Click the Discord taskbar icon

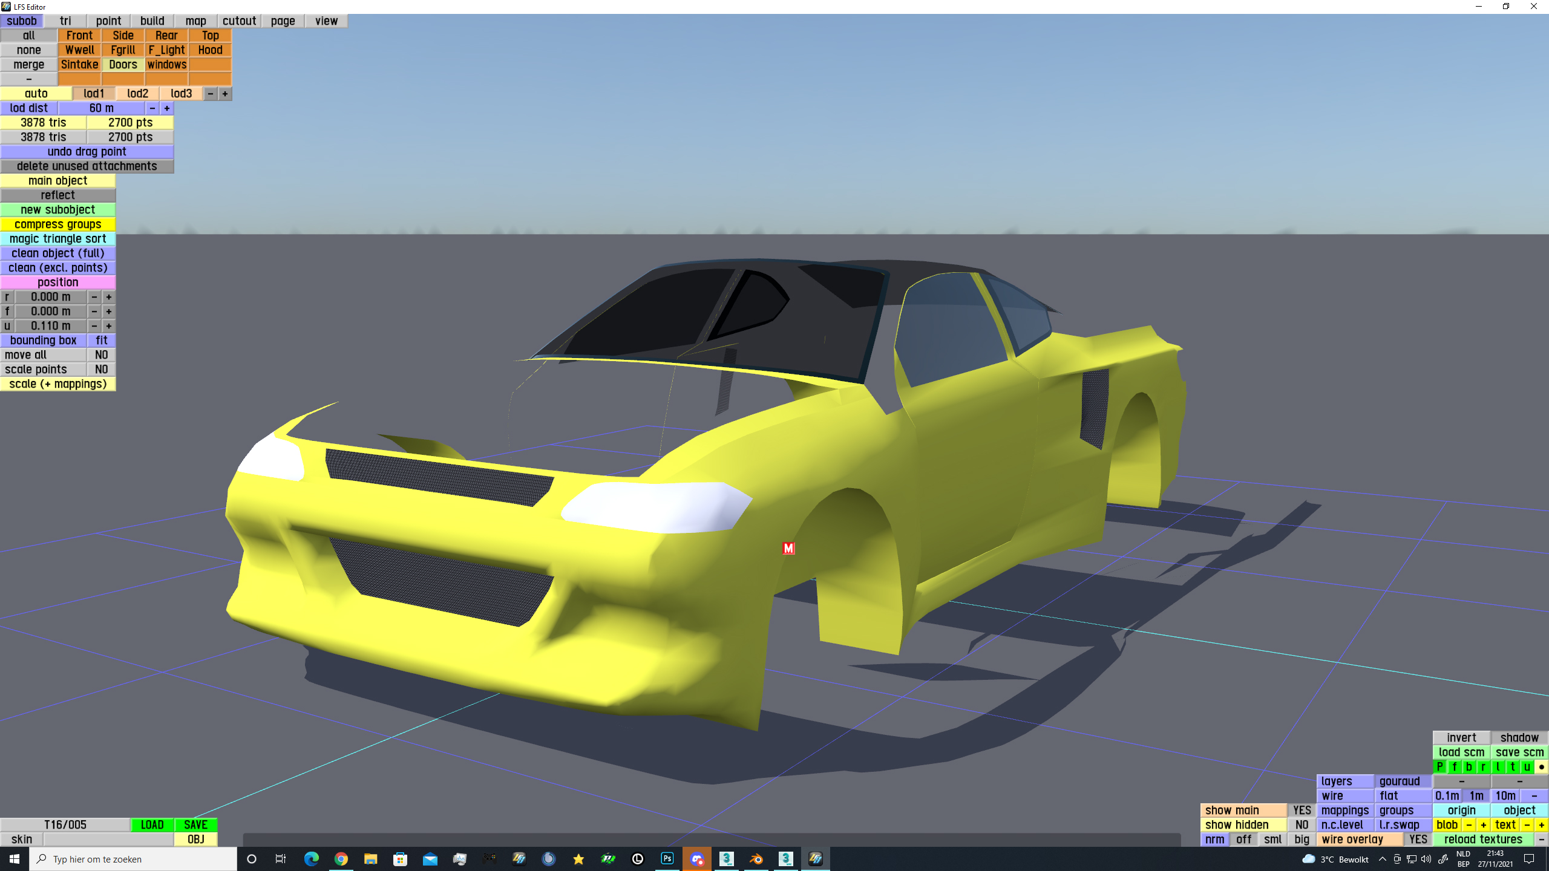[696, 859]
